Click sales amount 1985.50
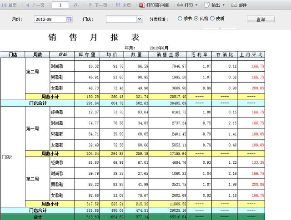Screen dimensions: 291x220 179,77
